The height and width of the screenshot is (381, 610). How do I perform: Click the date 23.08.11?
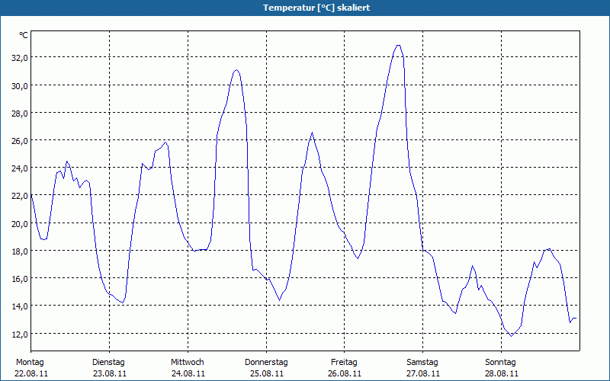point(110,373)
